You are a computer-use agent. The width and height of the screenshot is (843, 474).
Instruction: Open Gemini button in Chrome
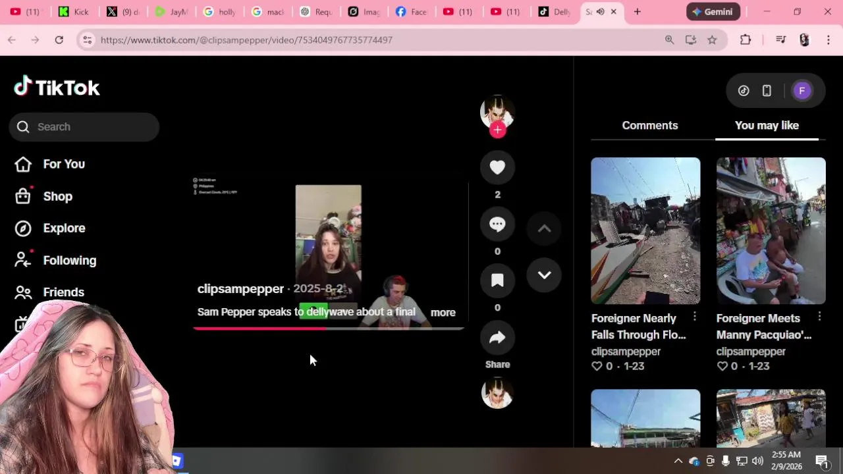click(713, 12)
